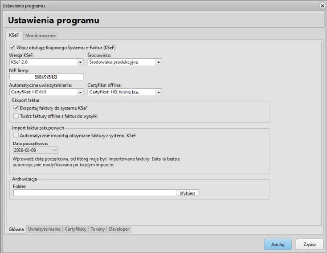Image resolution: width=327 pixels, height=253 pixels.
Task: Open the Uwierzytelnianie bottom tab
Action: 44,229
